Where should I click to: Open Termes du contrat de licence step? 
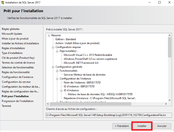[x=18, y=63]
